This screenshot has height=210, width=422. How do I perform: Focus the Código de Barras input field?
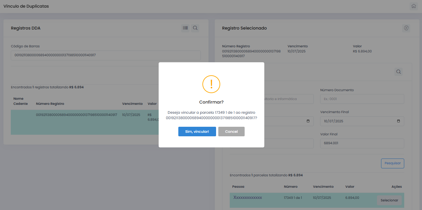(106, 55)
